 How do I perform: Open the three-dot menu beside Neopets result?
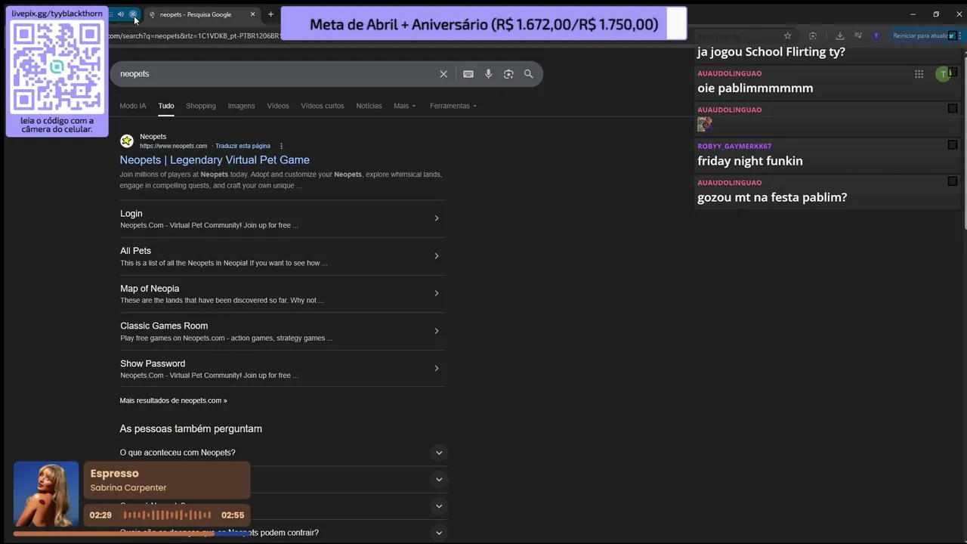[x=281, y=146]
